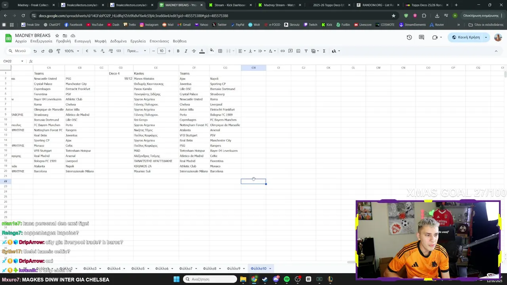Open horizontal align dropdown
The width and height of the screenshot is (507, 285).
(241, 51)
